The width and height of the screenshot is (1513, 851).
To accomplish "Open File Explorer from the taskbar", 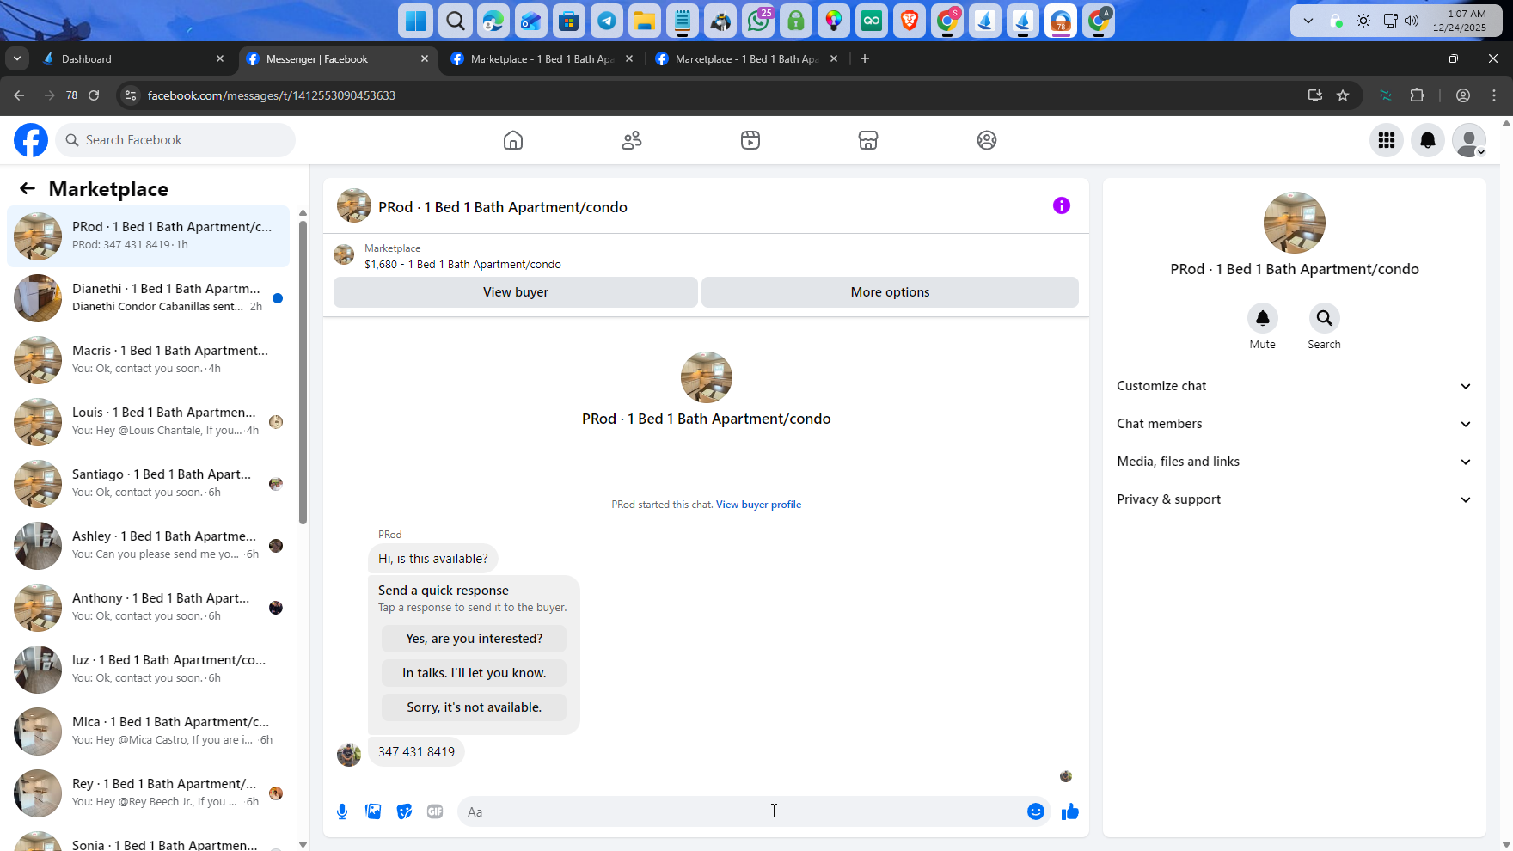I will coord(645,21).
